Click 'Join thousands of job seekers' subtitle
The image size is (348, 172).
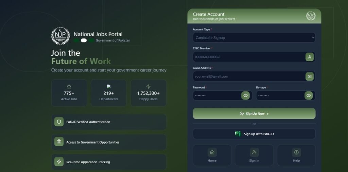[214, 19]
